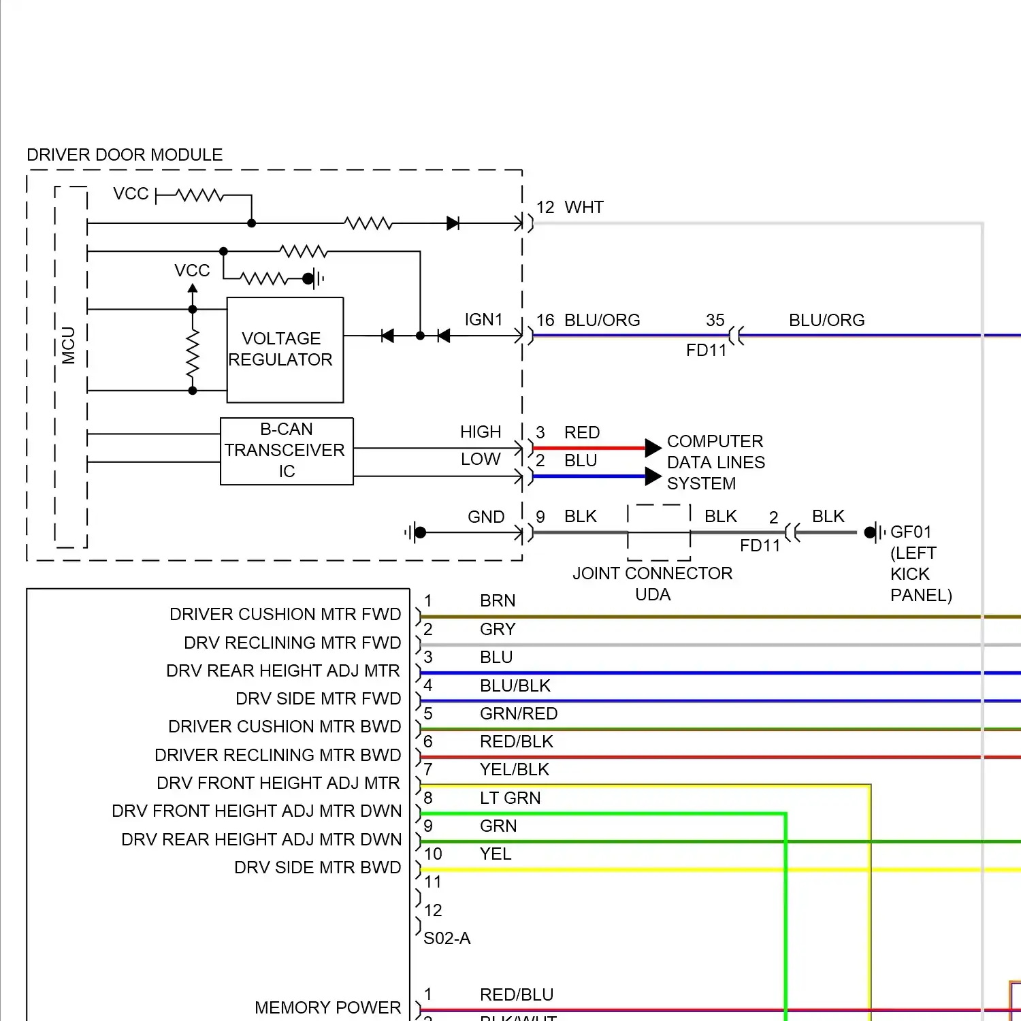Click the 16 BLU/ORG wire label
Viewport: 1021px width, 1021px height.
pos(588,320)
